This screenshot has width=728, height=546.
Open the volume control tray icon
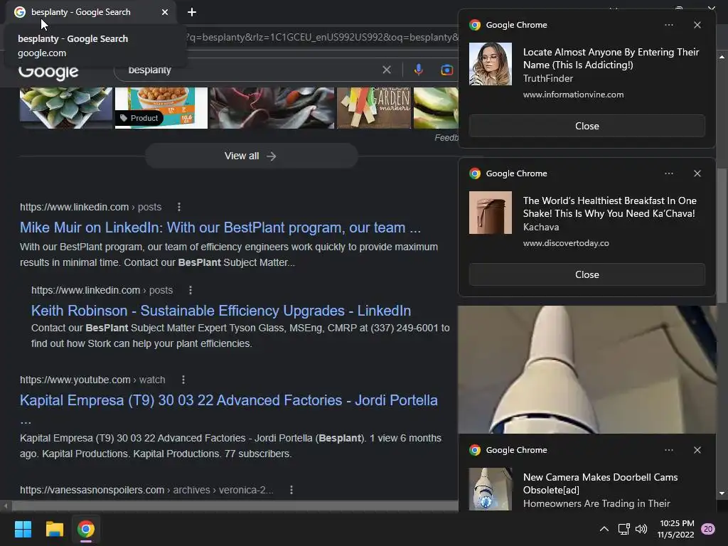(641, 529)
